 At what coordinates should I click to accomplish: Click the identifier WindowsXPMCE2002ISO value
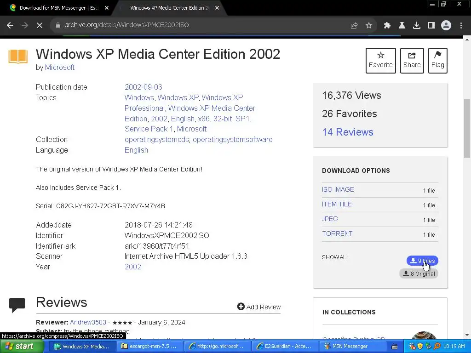pos(167,236)
